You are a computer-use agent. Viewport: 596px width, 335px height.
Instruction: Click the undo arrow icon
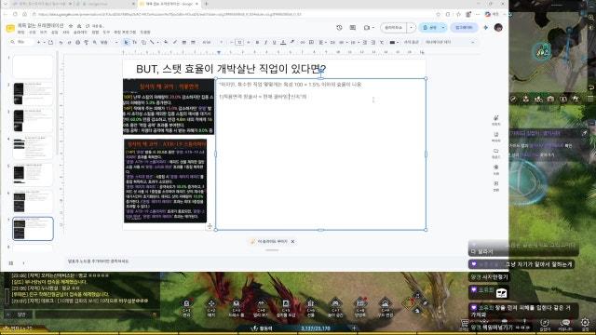coord(61,42)
